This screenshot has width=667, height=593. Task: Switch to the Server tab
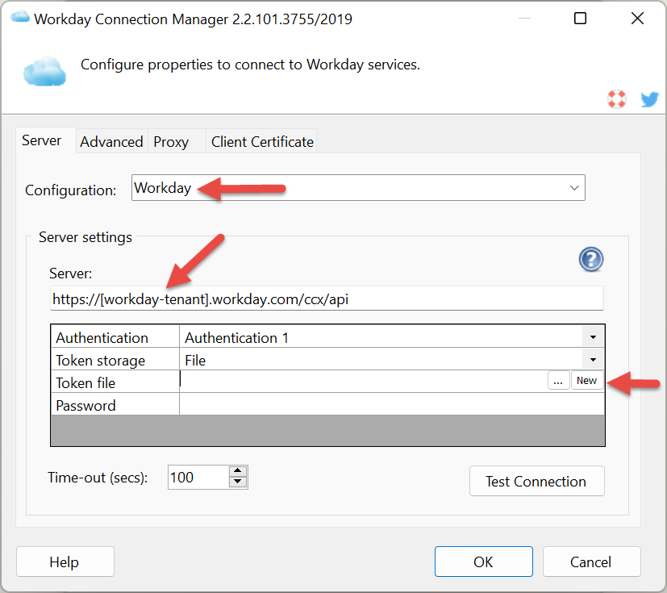point(42,140)
